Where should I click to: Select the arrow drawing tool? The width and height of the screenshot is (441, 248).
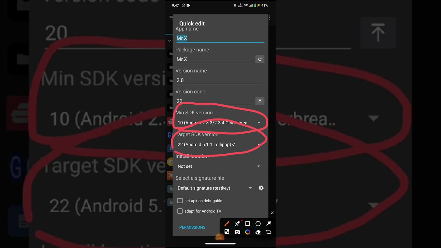pyautogui.click(x=269, y=224)
